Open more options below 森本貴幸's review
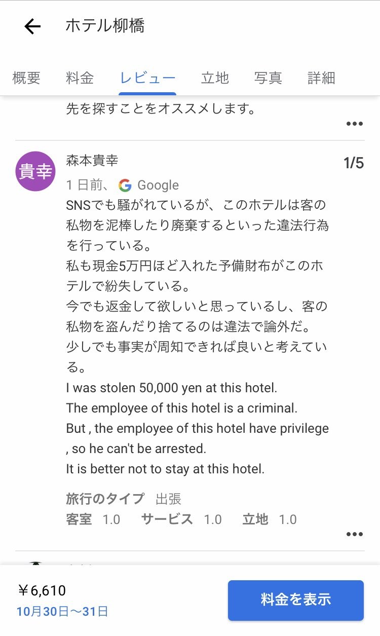This screenshot has height=636, width=380. (354, 534)
